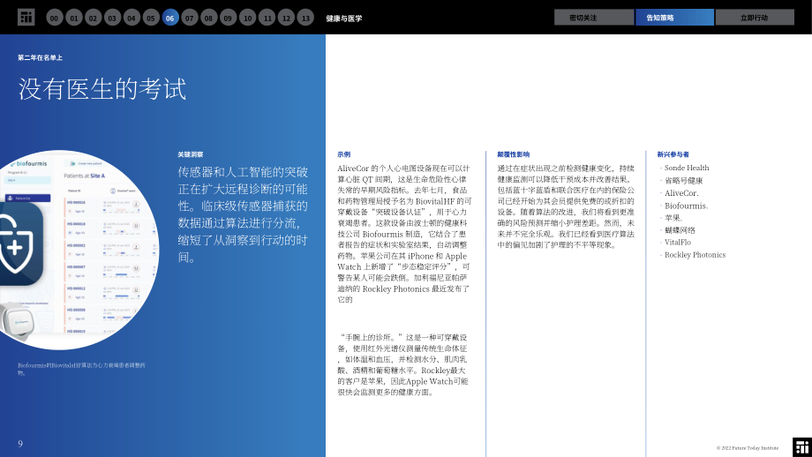
Task: Click the 示例 heading
Action: [344, 154]
